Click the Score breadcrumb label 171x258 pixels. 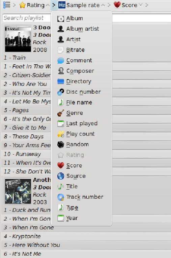(129, 5)
